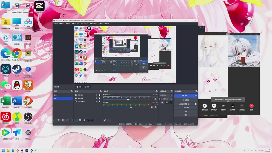This screenshot has width=272, height=153.
Task: Click share screen button in the call window
Action: click(233, 106)
